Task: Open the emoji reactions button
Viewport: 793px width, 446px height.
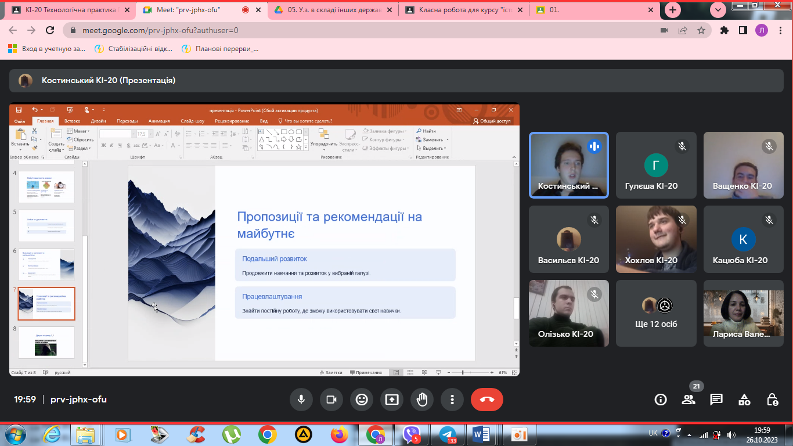Action: [x=362, y=400]
